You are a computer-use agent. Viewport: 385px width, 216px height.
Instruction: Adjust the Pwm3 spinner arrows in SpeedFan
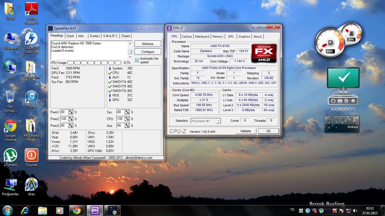(x=71, y=125)
